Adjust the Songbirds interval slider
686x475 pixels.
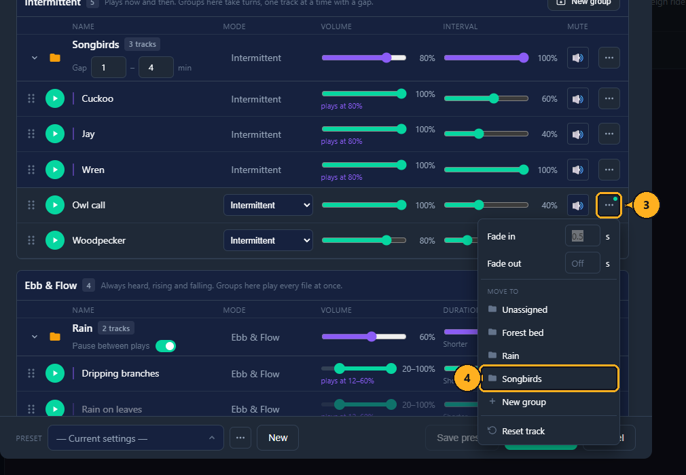click(x=486, y=58)
